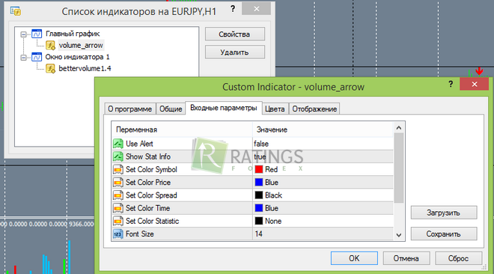Viewport: 494px width, 274px height.
Task: Click the Use Alert variable name
Action: pyautogui.click(x=139, y=144)
